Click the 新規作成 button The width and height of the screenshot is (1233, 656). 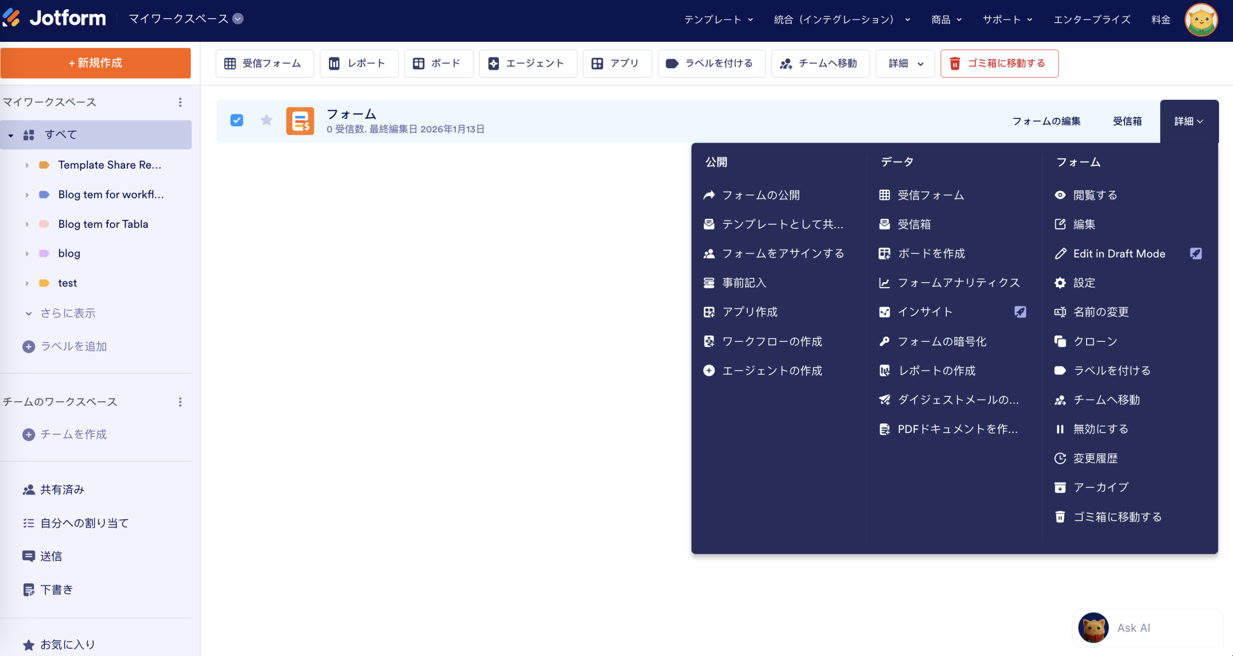(x=95, y=63)
